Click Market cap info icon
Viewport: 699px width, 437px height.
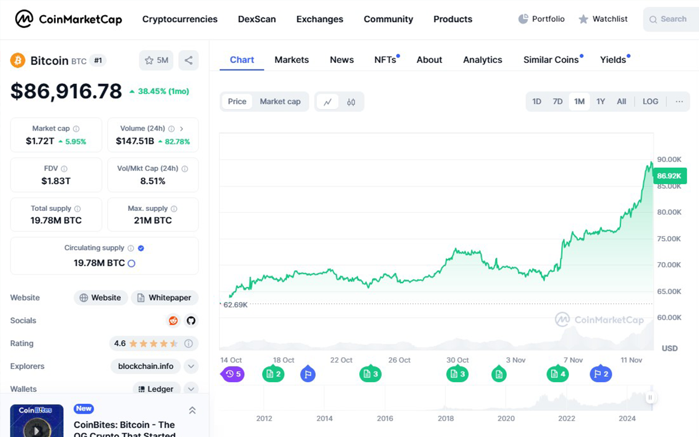click(x=76, y=129)
